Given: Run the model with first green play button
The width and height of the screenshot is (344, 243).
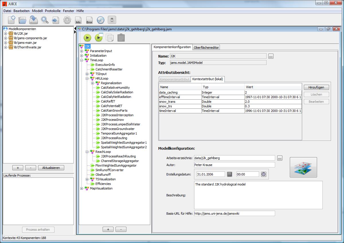Looking at the screenshot, I should (87, 38).
